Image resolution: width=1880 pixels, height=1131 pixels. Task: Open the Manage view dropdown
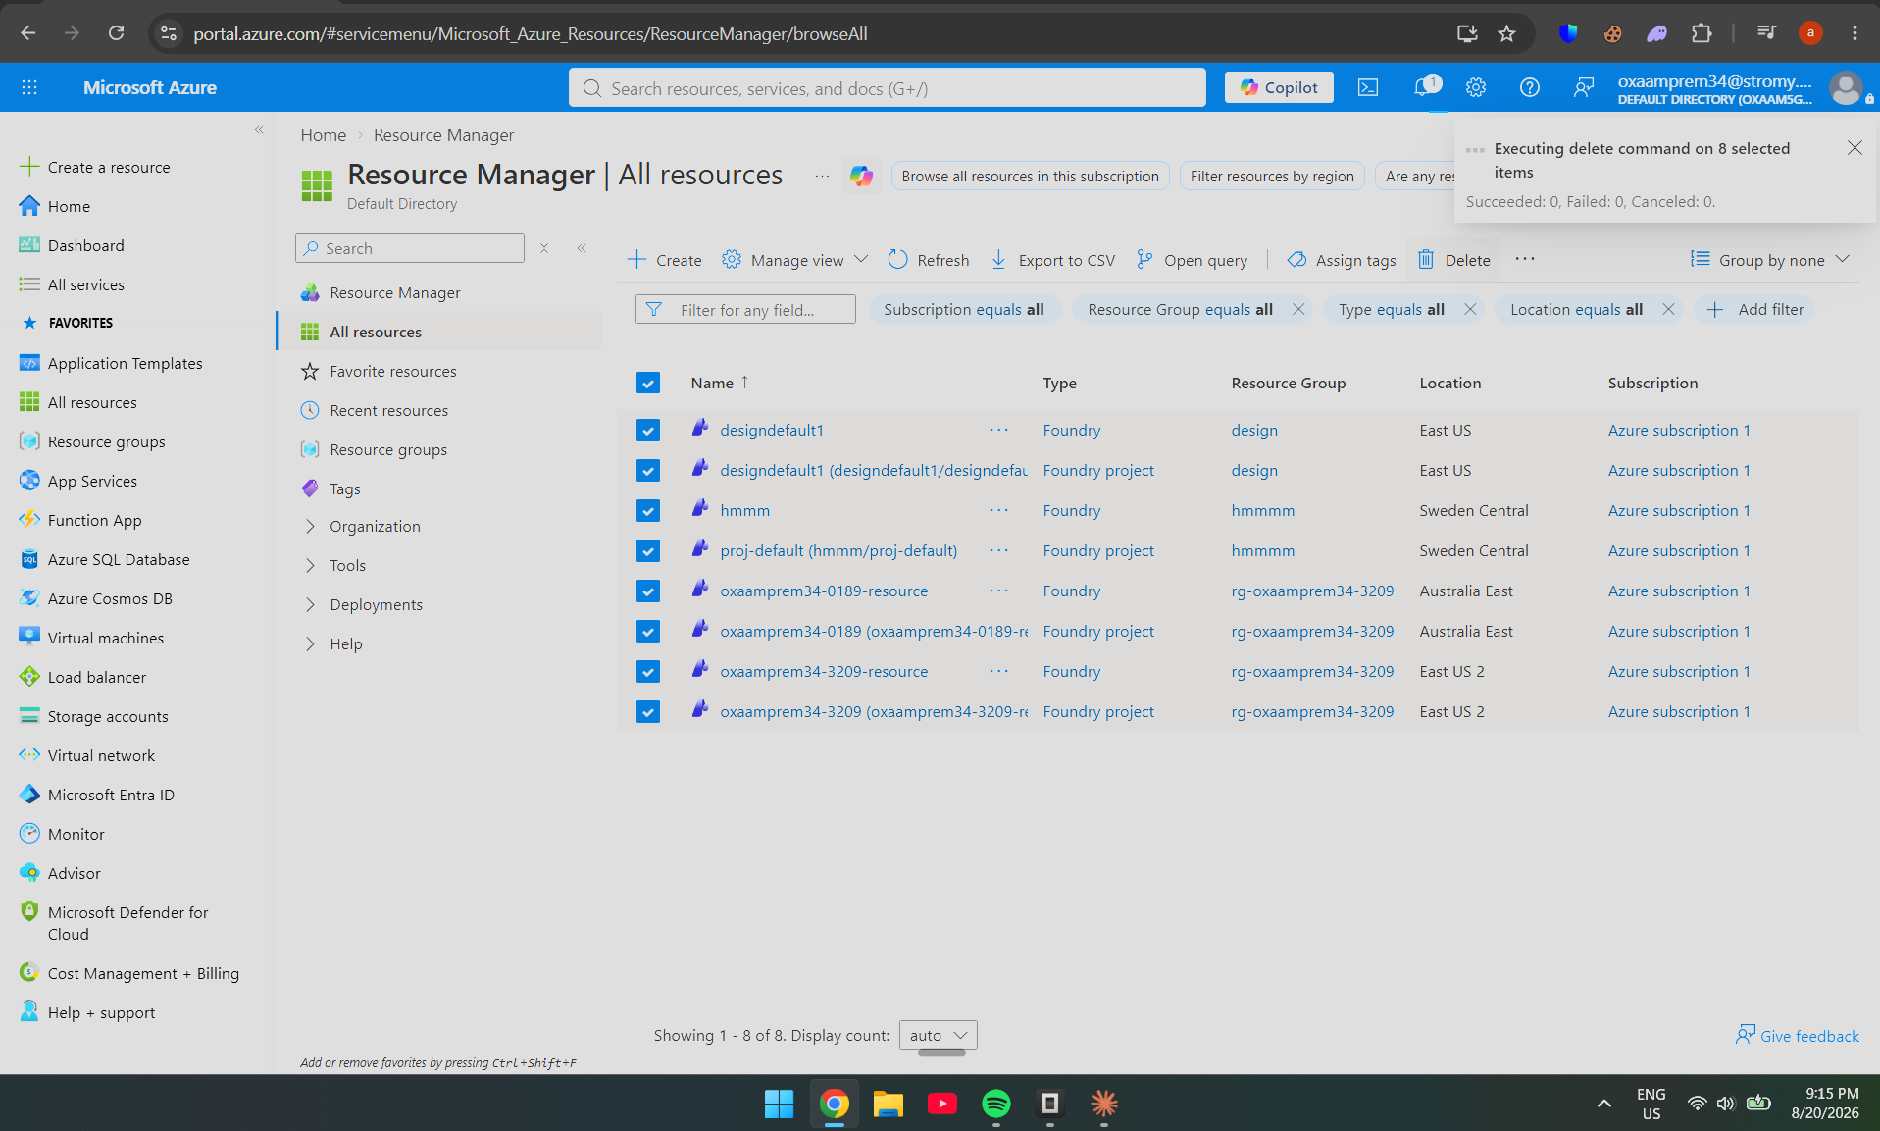[x=795, y=260]
